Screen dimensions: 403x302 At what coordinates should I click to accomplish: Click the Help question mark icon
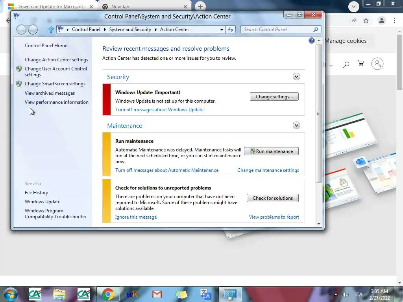312,41
